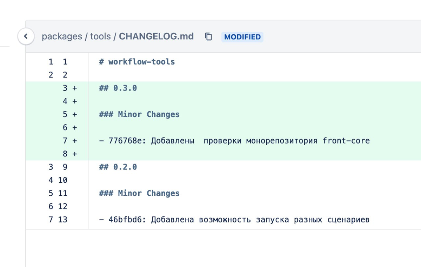The image size is (421, 267).
Task: Click the line about running different scenarios
Action: click(x=234, y=219)
